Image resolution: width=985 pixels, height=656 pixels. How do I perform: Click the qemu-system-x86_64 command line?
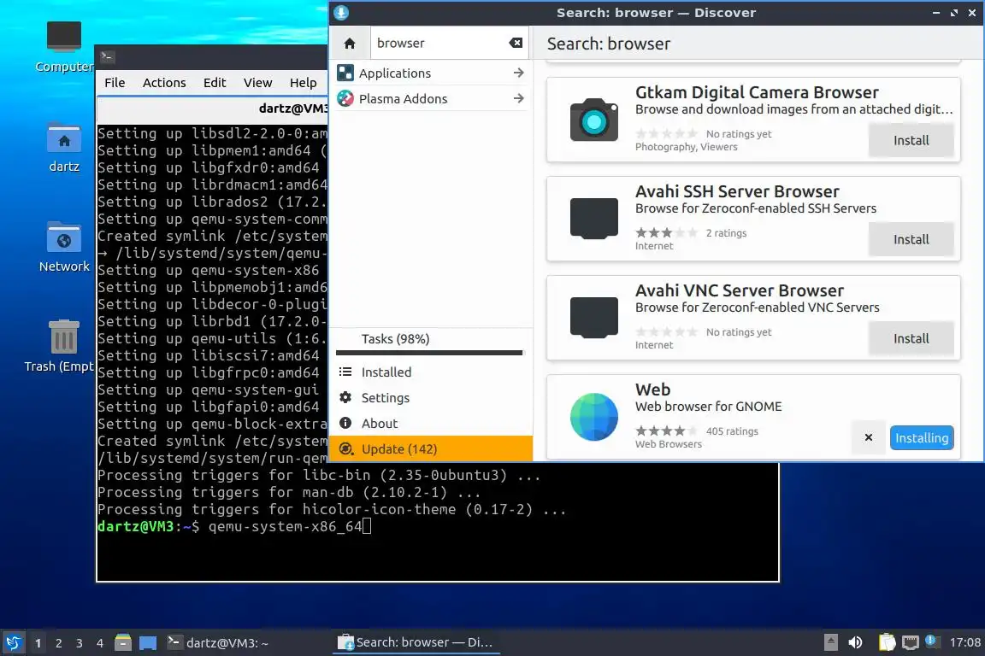[x=285, y=527]
